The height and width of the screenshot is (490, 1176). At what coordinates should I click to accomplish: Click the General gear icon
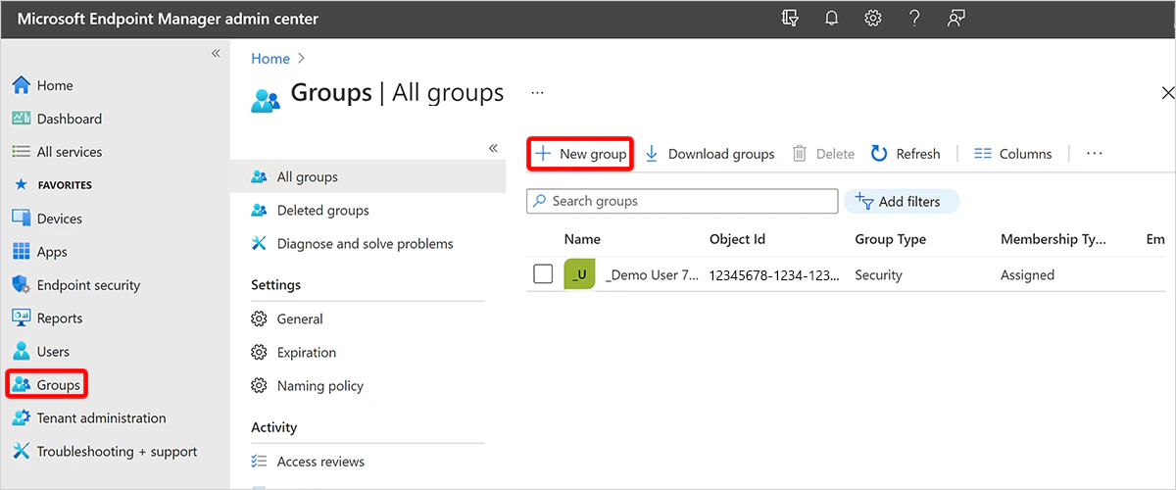(x=259, y=318)
